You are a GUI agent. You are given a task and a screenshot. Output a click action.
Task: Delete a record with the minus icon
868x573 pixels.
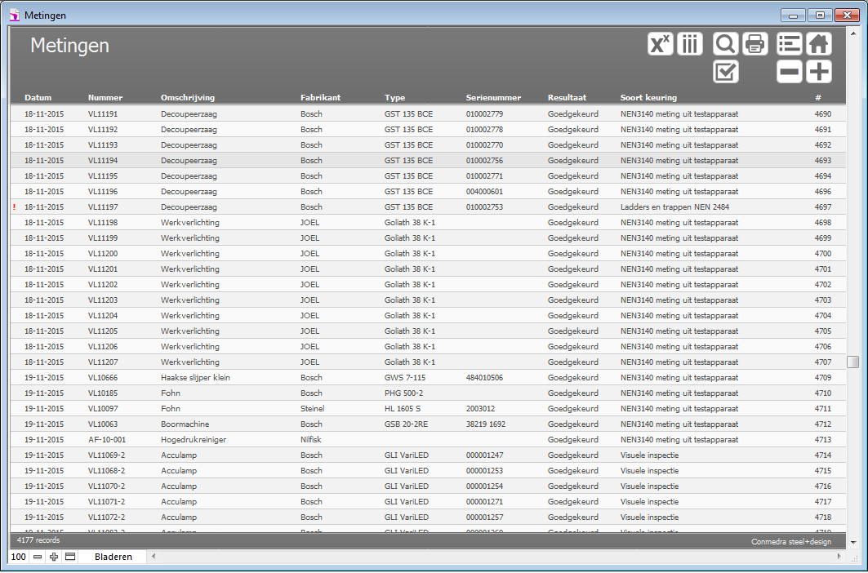[789, 72]
